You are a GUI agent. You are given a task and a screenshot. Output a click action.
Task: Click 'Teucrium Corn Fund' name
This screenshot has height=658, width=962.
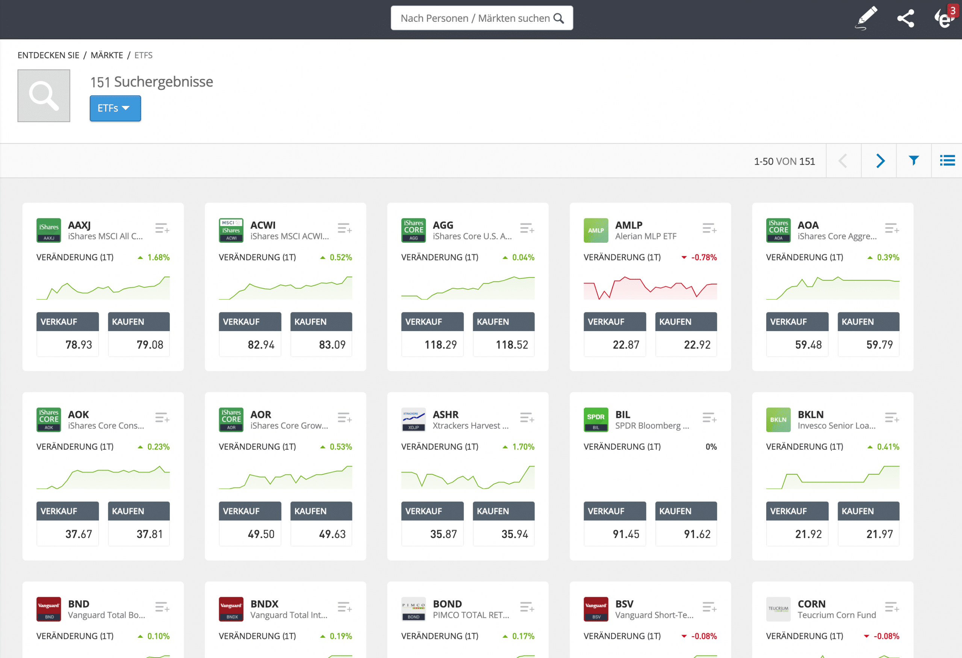[x=836, y=616]
